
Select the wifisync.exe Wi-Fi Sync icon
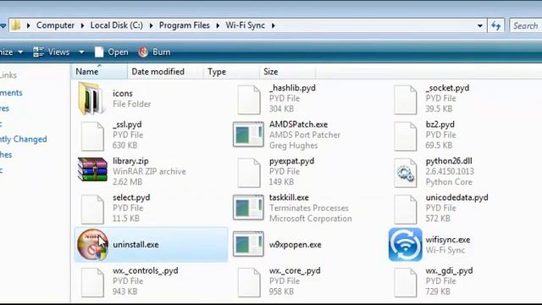coord(405,244)
